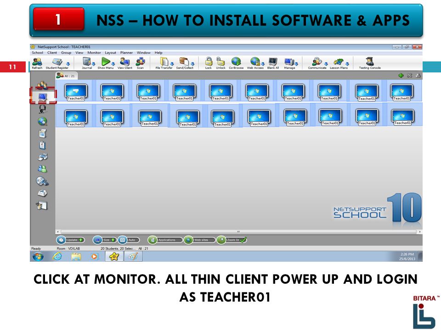This screenshot has height=330, width=441.
Task: Select the keyboard typing sidebar icon
Action: (42, 193)
